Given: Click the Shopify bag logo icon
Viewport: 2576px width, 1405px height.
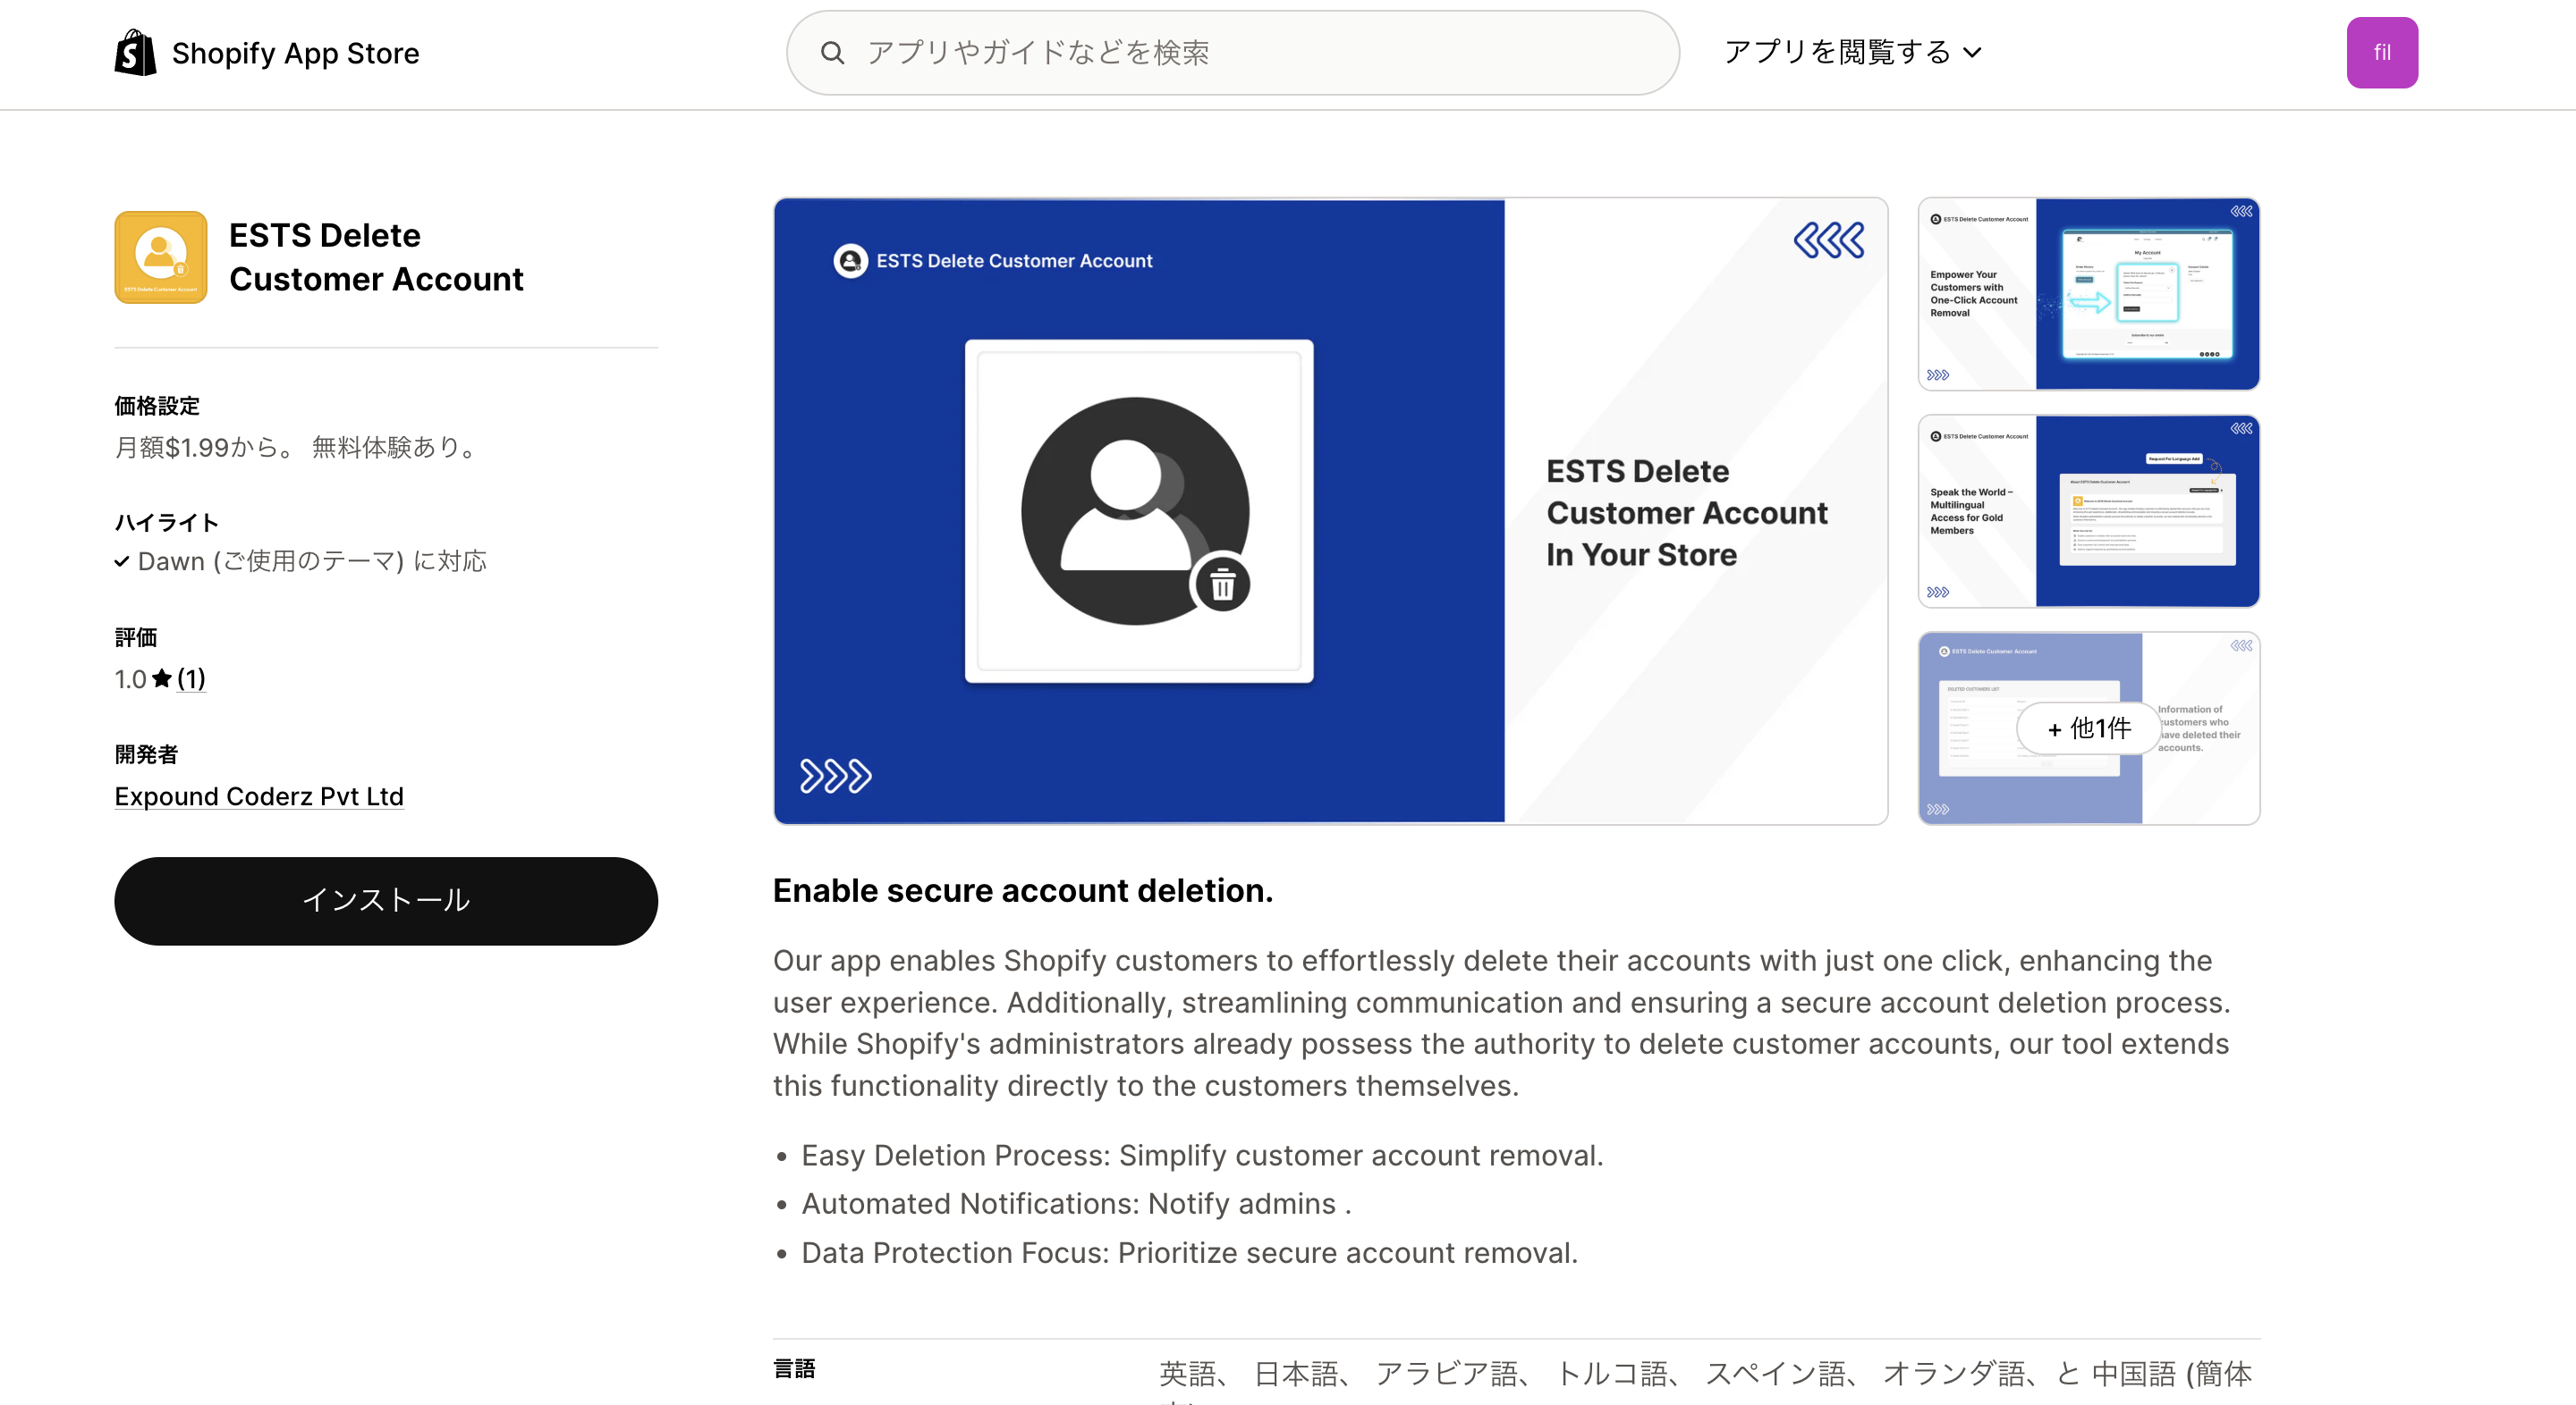Looking at the screenshot, I should pos(135,52).
